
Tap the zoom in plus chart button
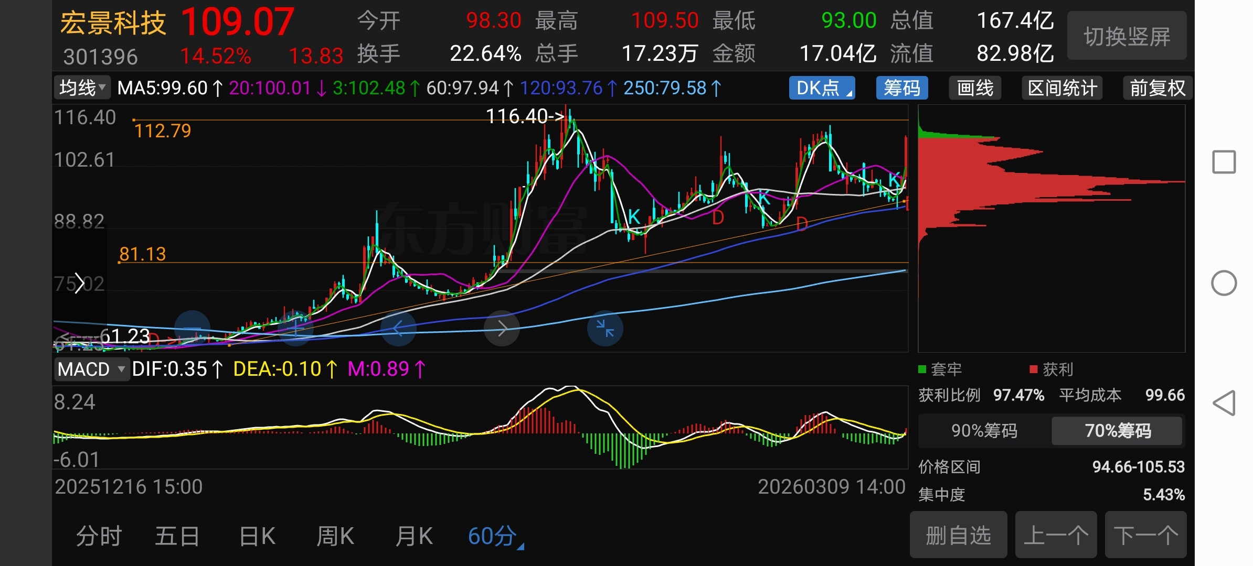click(295, 329)
